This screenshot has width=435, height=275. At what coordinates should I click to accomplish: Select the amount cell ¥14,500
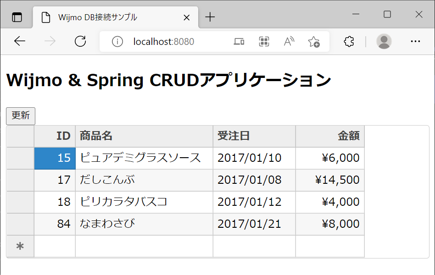330,180
